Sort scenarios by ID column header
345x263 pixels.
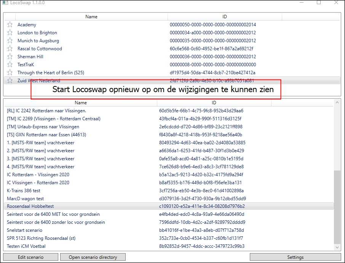click(214, 103)
